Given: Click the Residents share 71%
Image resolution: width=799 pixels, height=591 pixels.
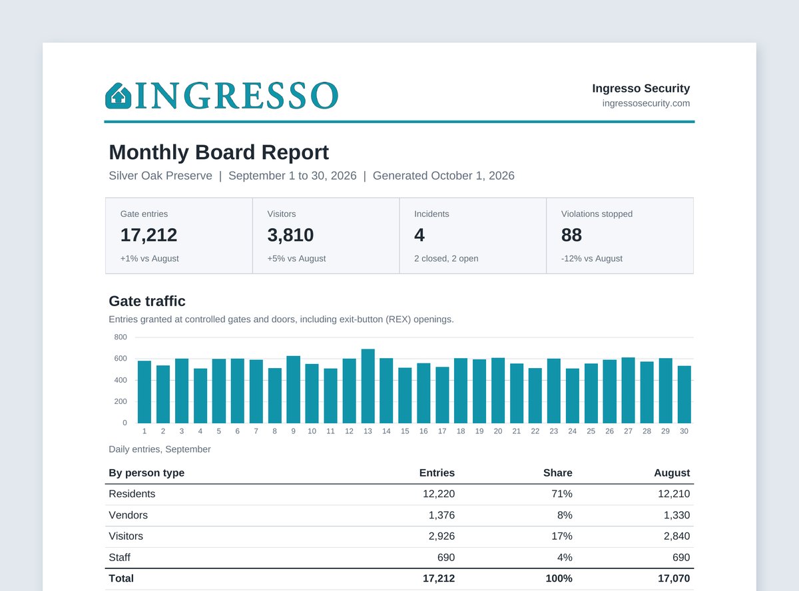Looking at the screenshot, I should pyautogui.click(x=562, y=494).
